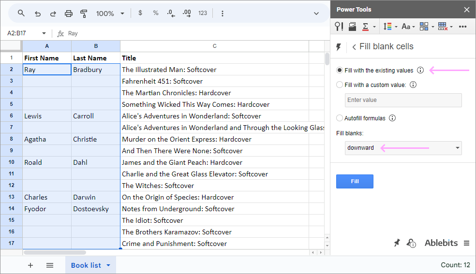
Task: Click the Enter value text field
Action: (x=403, y=100)
